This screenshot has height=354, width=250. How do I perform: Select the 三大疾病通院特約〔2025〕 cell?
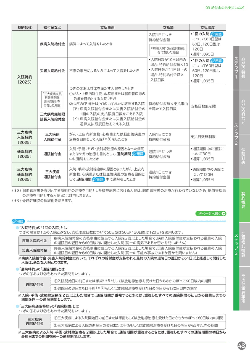pyautogui.click(x=24, y=175)
